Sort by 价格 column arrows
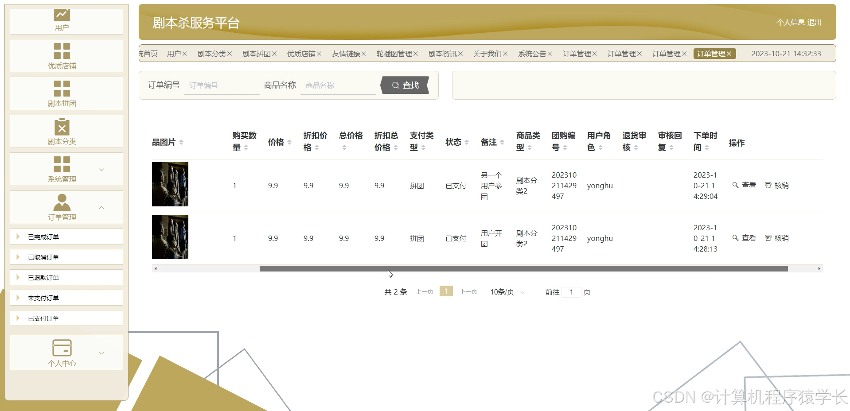 289,142
